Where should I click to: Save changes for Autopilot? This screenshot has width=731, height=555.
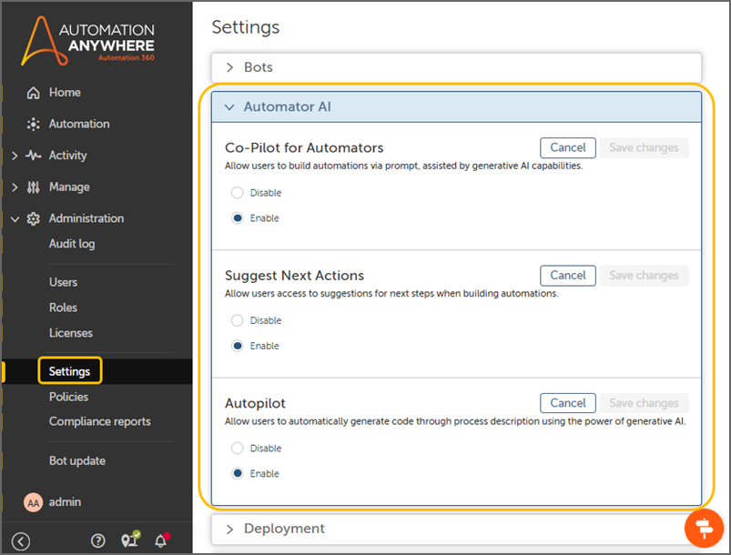(x=644, y=403)
